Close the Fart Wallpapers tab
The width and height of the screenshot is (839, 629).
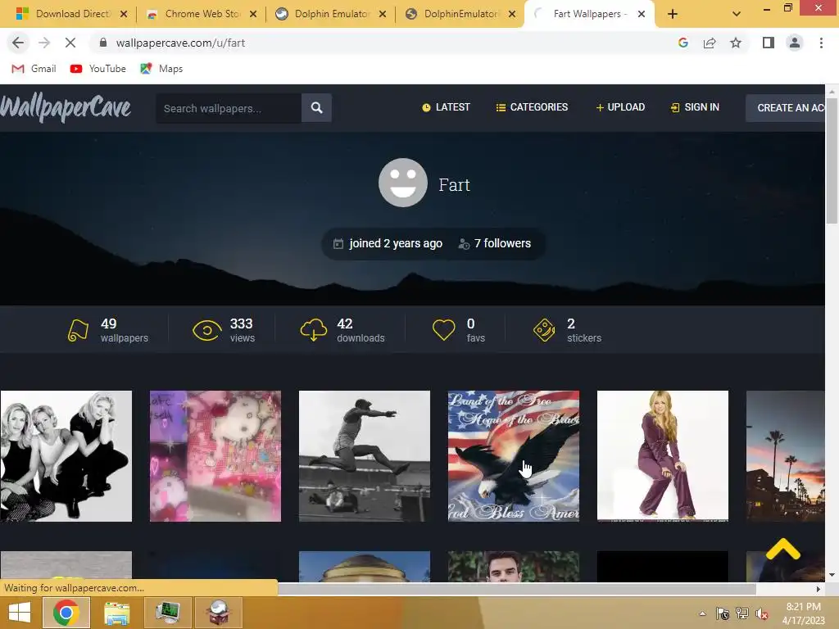click(641, 14)
